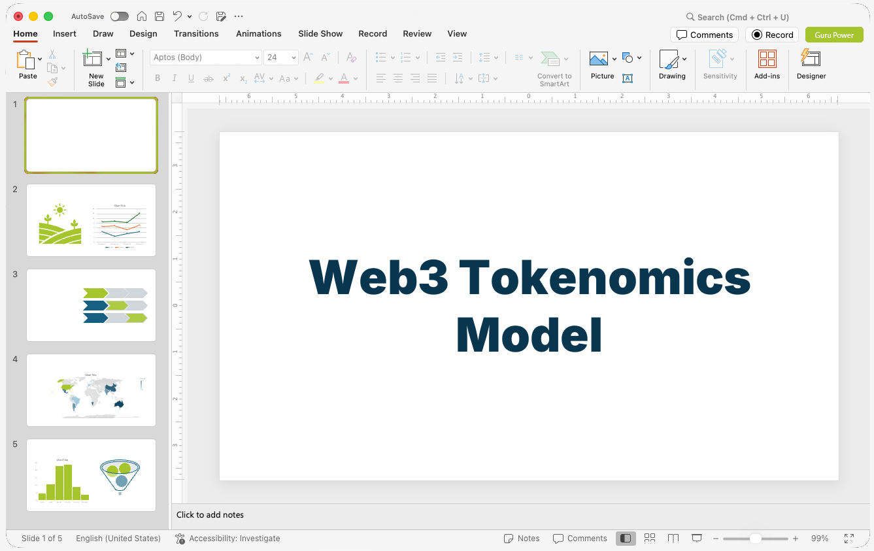Open the Drawing tools
The image size is (874, 551).
point(672,65)
